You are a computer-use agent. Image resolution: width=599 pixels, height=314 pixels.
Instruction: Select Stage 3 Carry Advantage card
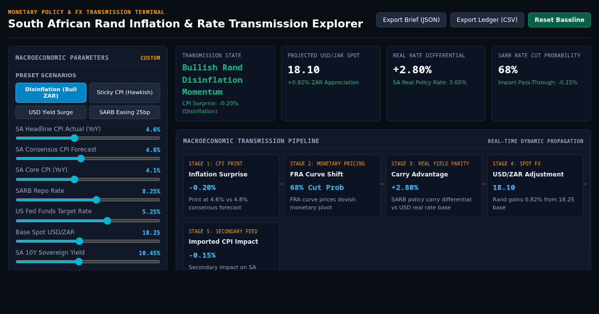pos(434,186)
